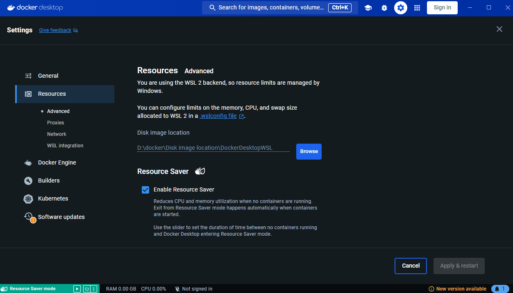Click the feedback icon beside Give feedback

(x=75, y=30)
